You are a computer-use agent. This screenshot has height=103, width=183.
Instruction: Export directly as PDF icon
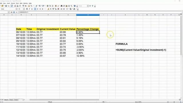point(15,6)
